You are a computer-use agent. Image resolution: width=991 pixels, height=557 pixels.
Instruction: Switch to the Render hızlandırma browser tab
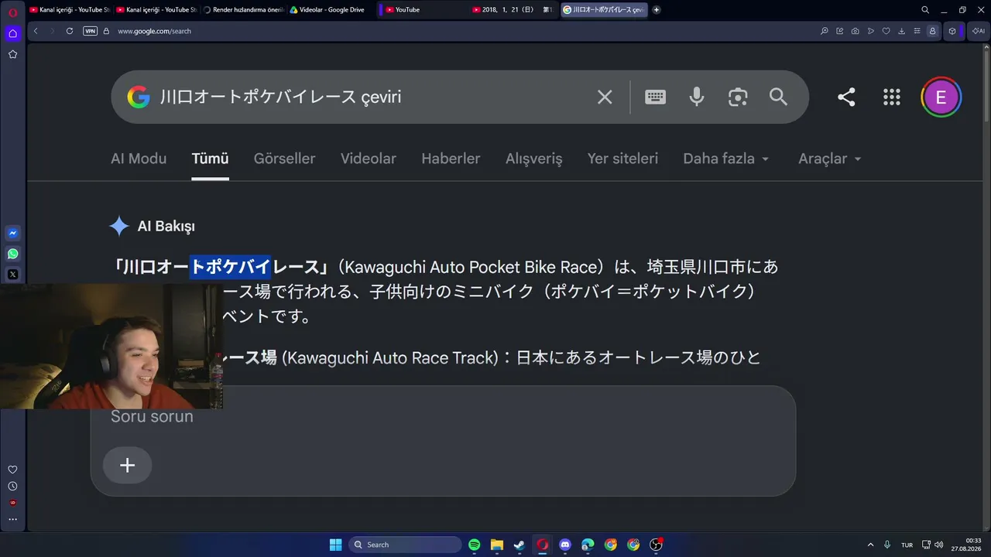pos(243,10)
